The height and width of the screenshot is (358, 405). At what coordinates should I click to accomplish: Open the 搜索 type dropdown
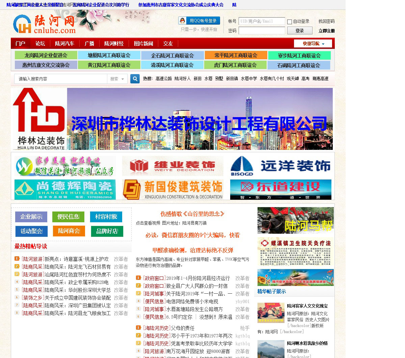(117, 79)
